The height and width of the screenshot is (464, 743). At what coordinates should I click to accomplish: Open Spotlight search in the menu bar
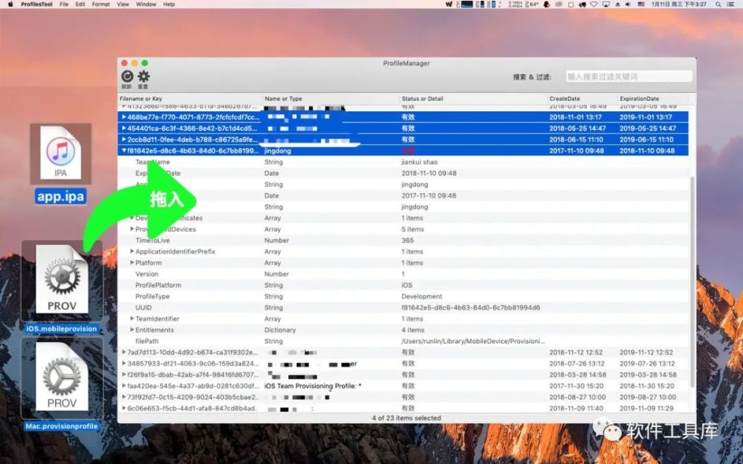(718, 4)
